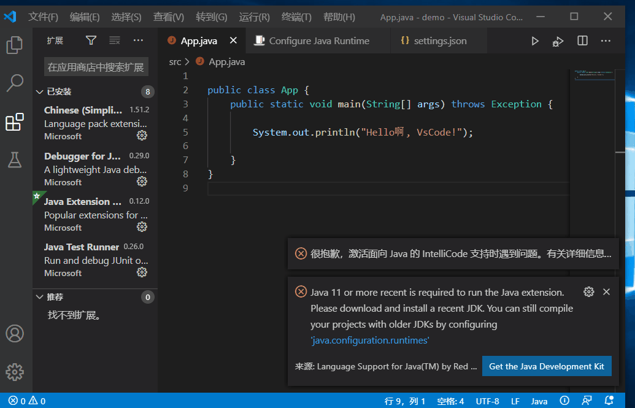Split the editor with split icon
The width and height of the screenshot is (635, 408).
(582, 40)
